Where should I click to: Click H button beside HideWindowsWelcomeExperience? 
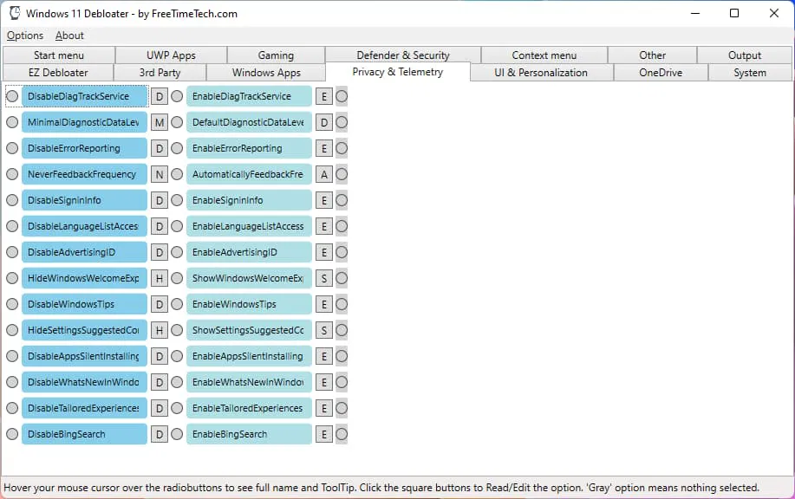pyautogui.click(x=160, y=278)
